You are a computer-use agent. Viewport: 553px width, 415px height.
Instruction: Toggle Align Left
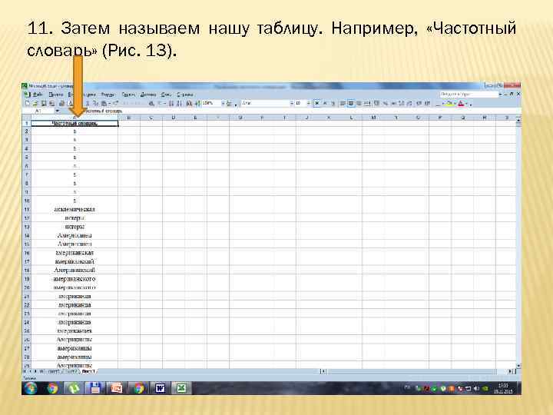[343, 103]
